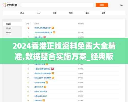This screenshot has width=128, height=102.
Task: Click orange badge beside rank 16 topic
Action: point(44,100)
